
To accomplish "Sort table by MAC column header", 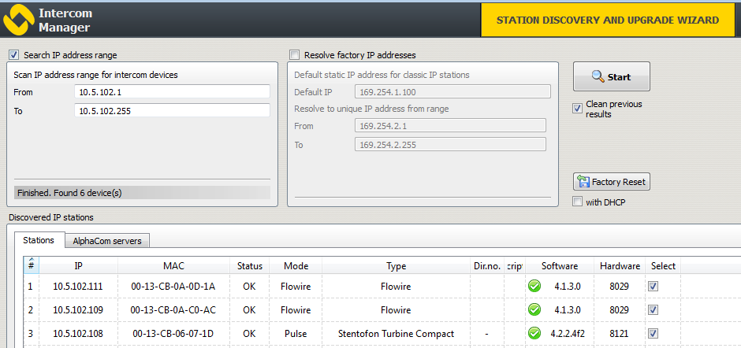I will [173, 266].
